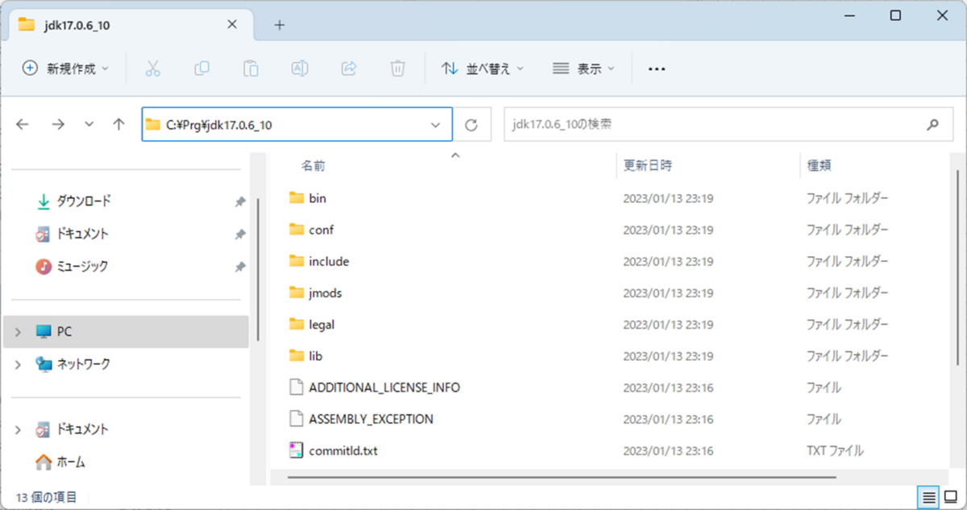Unpin ダウンロード using its pin icon
This screenshot has width=967, height=510.
click(239, 201)
